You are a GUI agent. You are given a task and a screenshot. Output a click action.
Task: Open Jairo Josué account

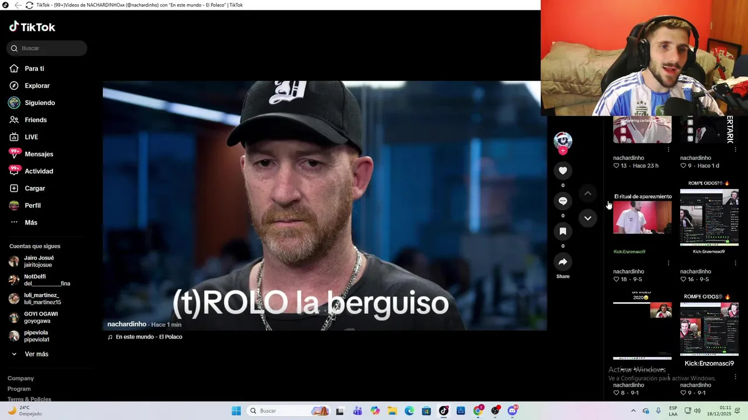(39, 261)
